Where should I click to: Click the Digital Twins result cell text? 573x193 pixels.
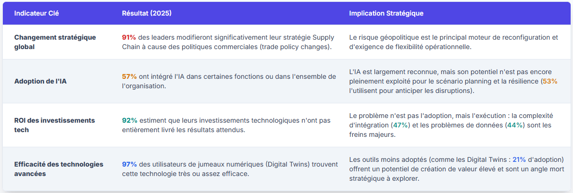[230, 169]
